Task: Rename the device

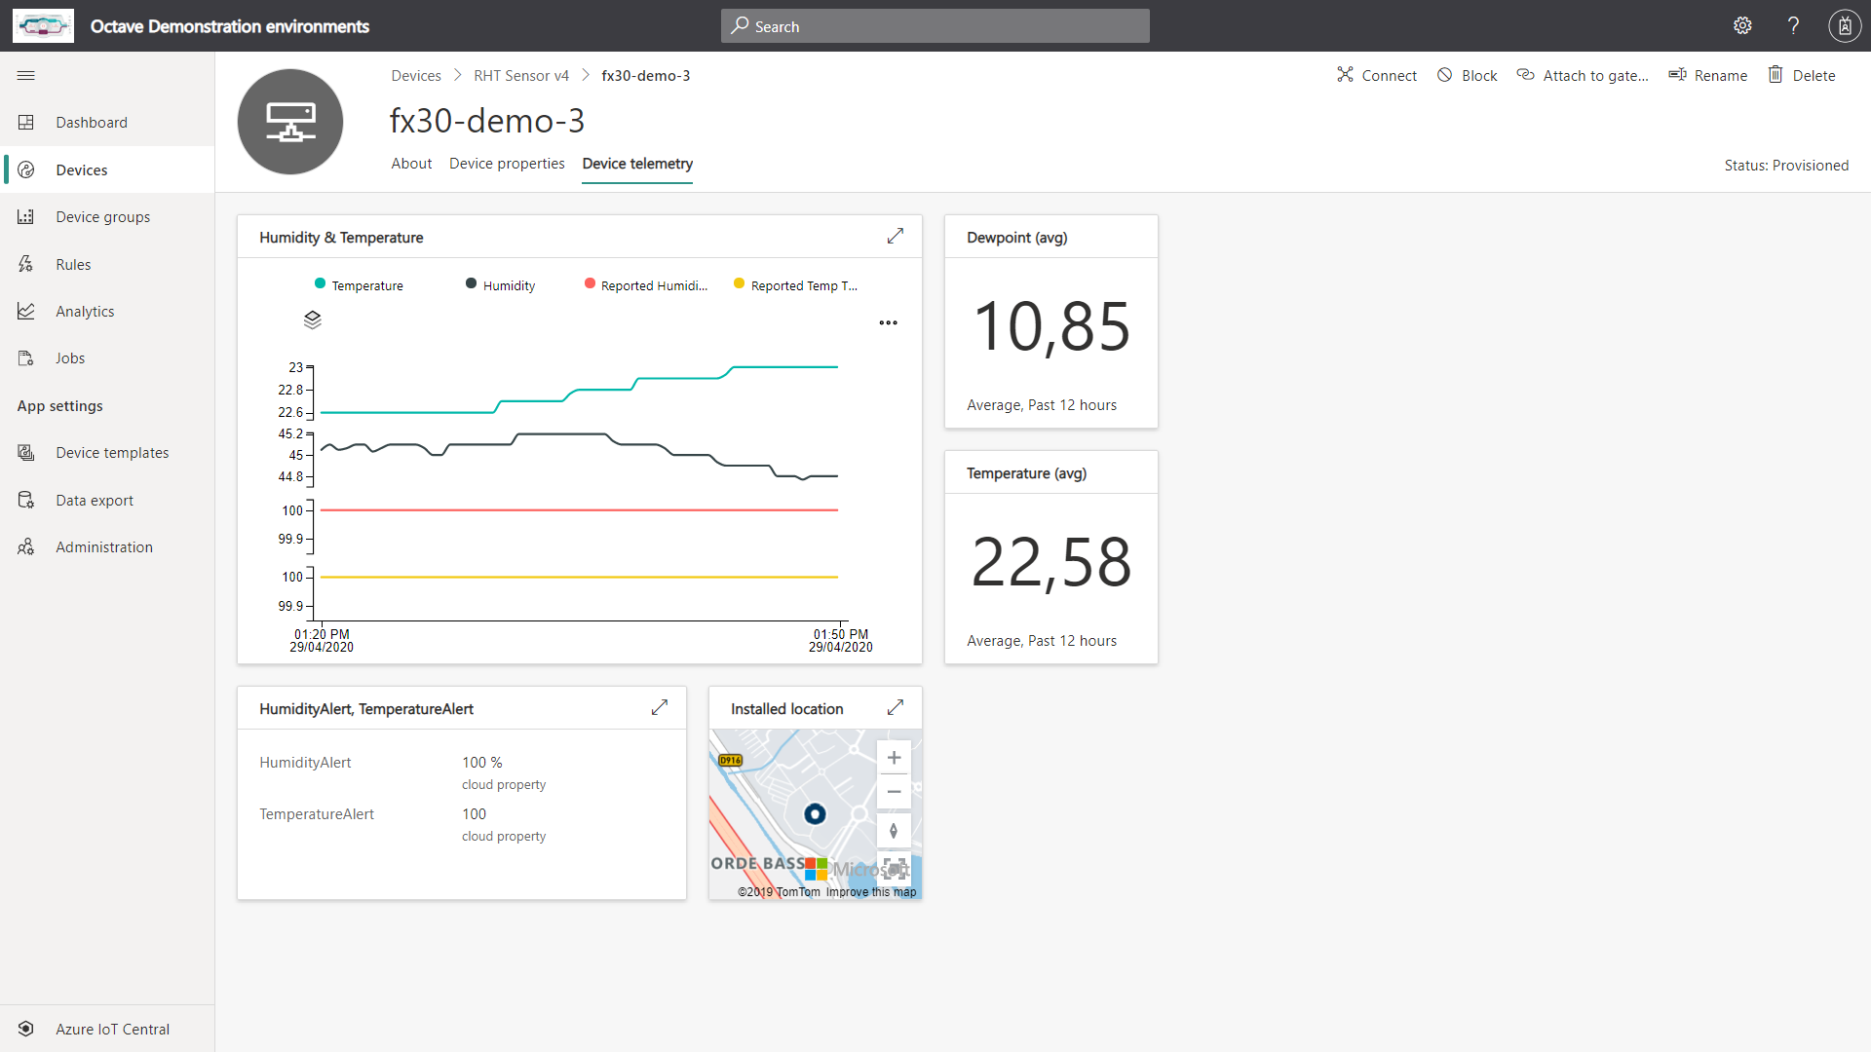Action: click(1708, 75)
